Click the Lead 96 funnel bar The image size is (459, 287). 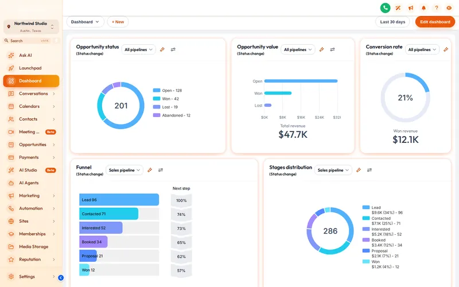[119, 199]
